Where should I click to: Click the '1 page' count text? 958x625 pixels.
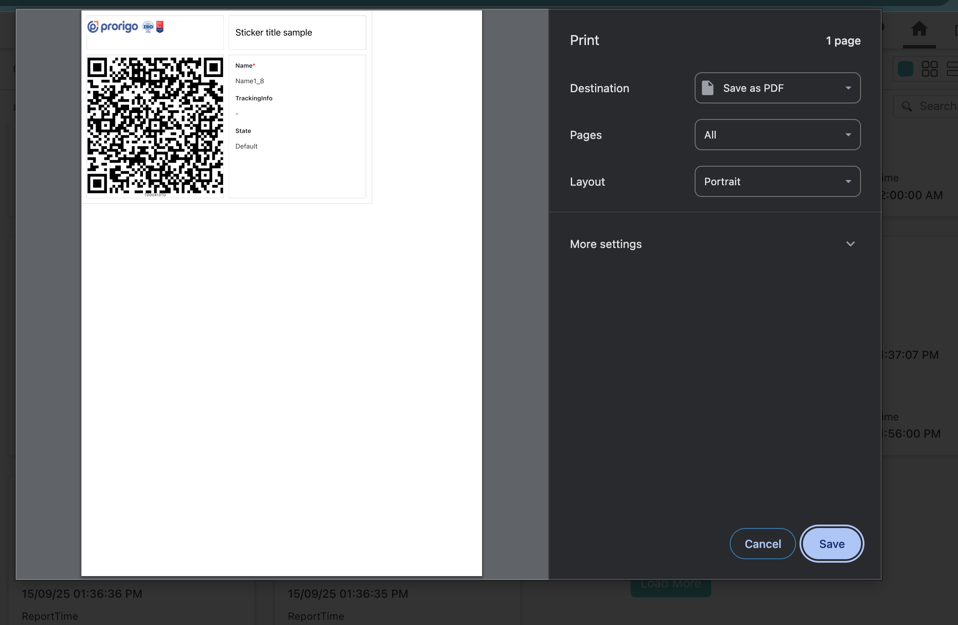click(x=843, y=41)
